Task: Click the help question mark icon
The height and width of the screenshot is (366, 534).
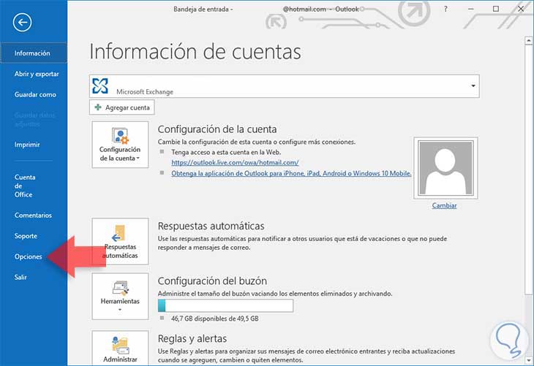Action: [x=445, y=9]
